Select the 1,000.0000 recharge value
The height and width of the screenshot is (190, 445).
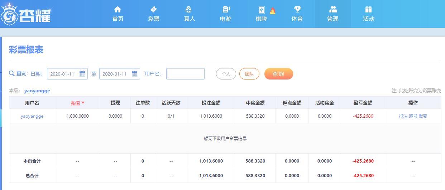[x=77, y=116]
